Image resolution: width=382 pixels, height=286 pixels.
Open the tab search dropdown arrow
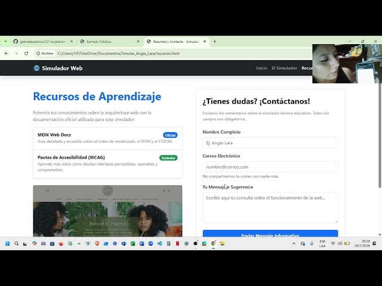pyautogui.click(x=5, y=41)
